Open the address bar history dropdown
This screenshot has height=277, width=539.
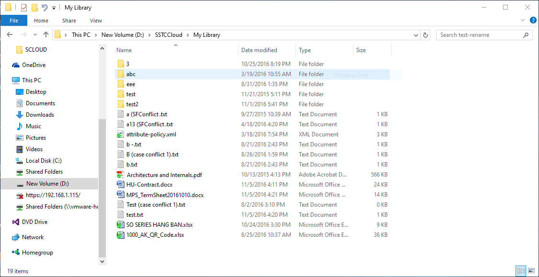click(416, 35)
